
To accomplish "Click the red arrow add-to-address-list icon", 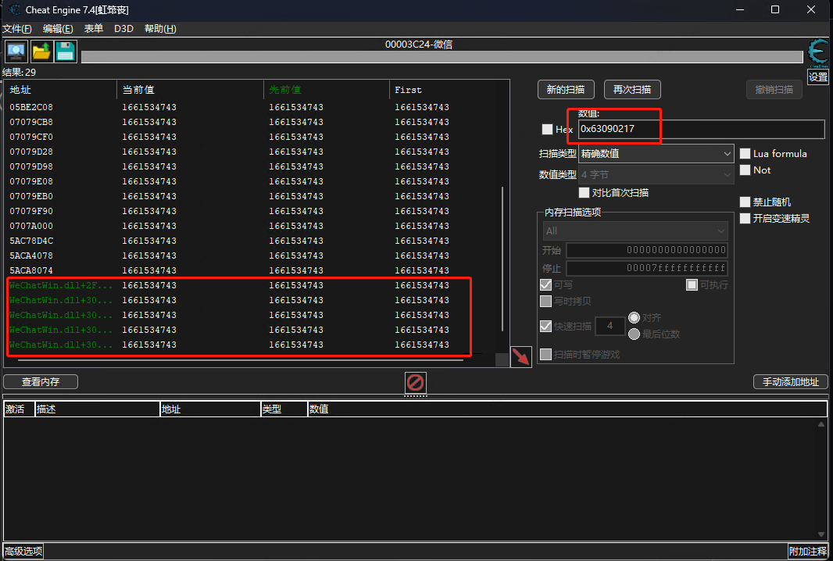I will tap(520, 356).
